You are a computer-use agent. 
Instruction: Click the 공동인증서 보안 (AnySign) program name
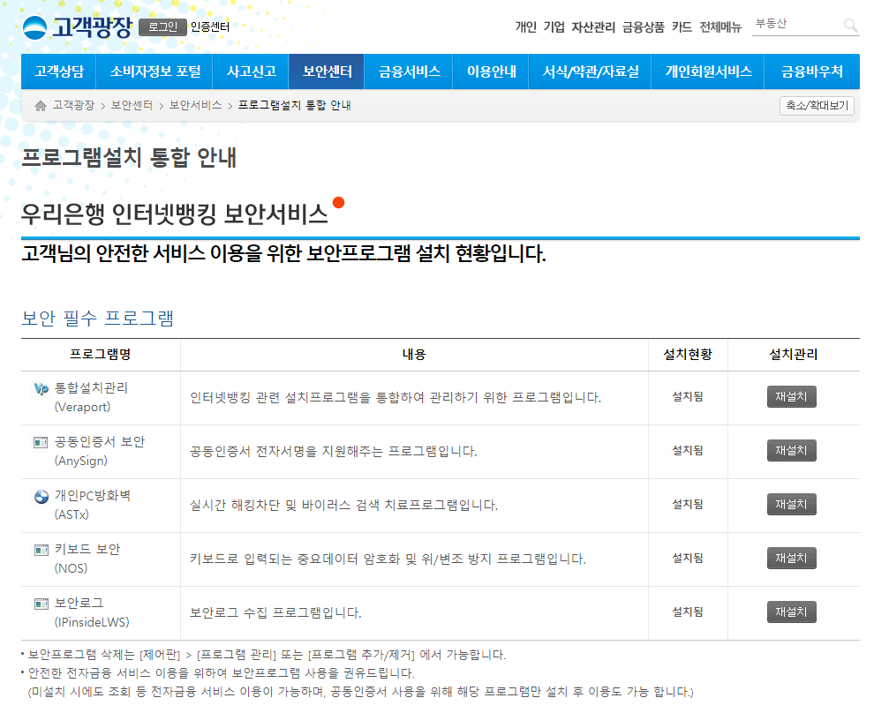100,451
